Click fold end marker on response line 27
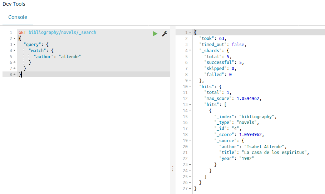 click(x=190, y=188)
